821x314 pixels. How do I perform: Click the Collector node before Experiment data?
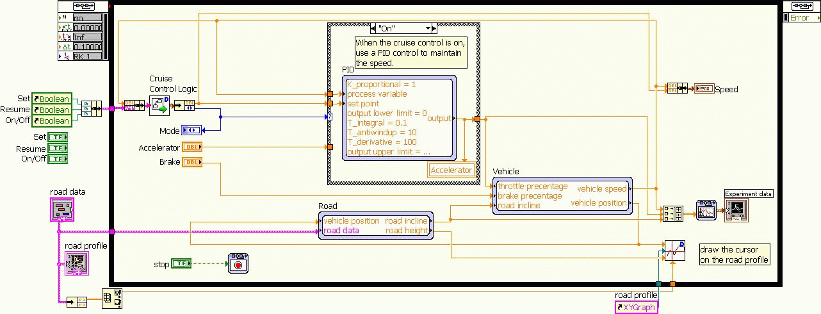706,210
